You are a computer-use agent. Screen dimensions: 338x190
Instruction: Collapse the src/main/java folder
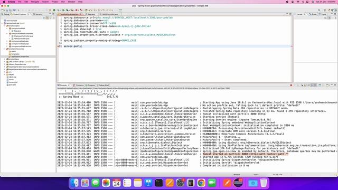pyautogui.click(x=4, y=26)
